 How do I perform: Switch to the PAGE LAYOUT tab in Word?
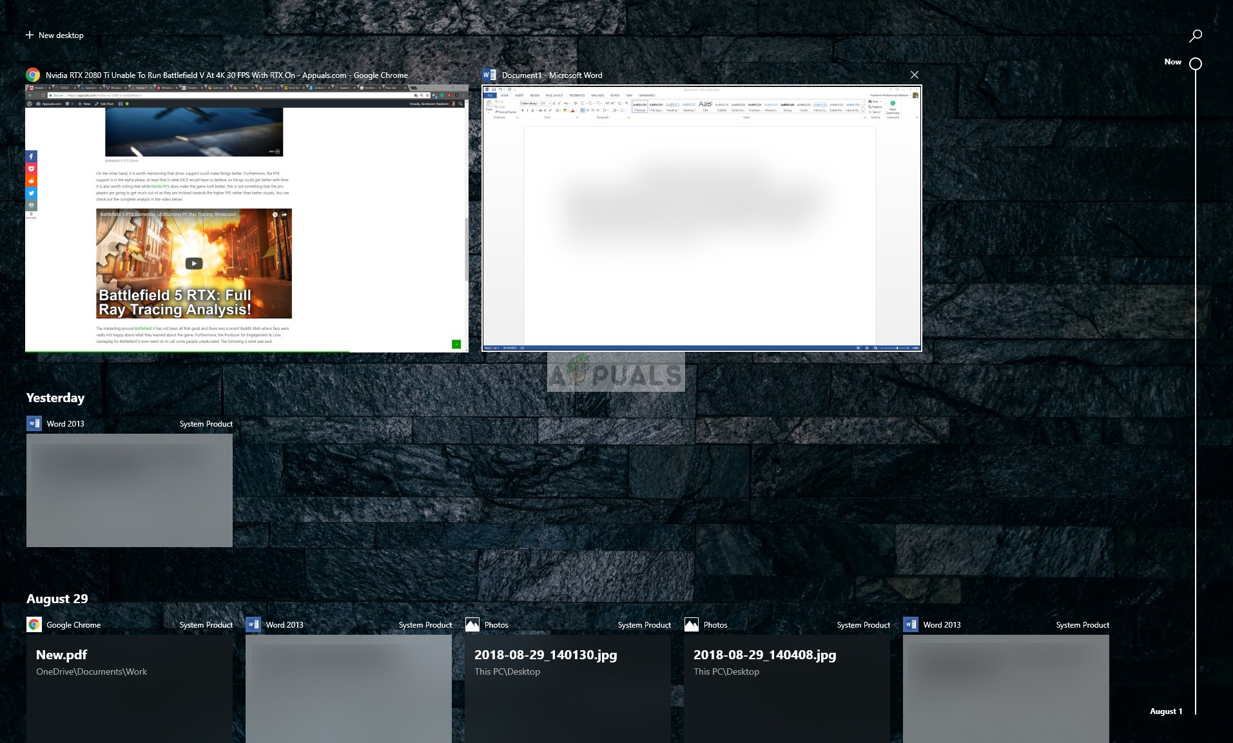tap(554, 95)
